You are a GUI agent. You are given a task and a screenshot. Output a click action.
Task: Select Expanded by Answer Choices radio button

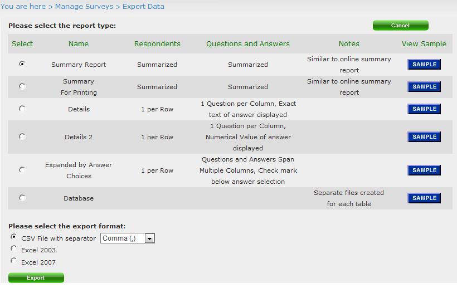[22, 170]
